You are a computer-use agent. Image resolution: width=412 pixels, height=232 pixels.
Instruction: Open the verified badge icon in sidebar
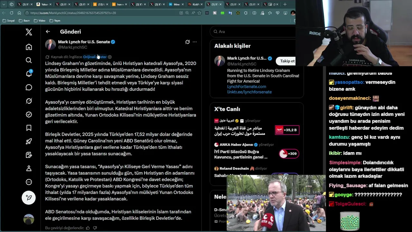click(29, 114)
